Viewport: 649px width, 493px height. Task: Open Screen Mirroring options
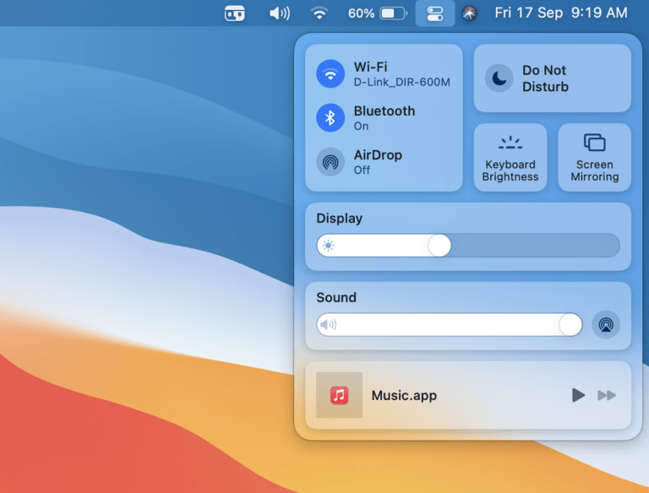(594, 158)
